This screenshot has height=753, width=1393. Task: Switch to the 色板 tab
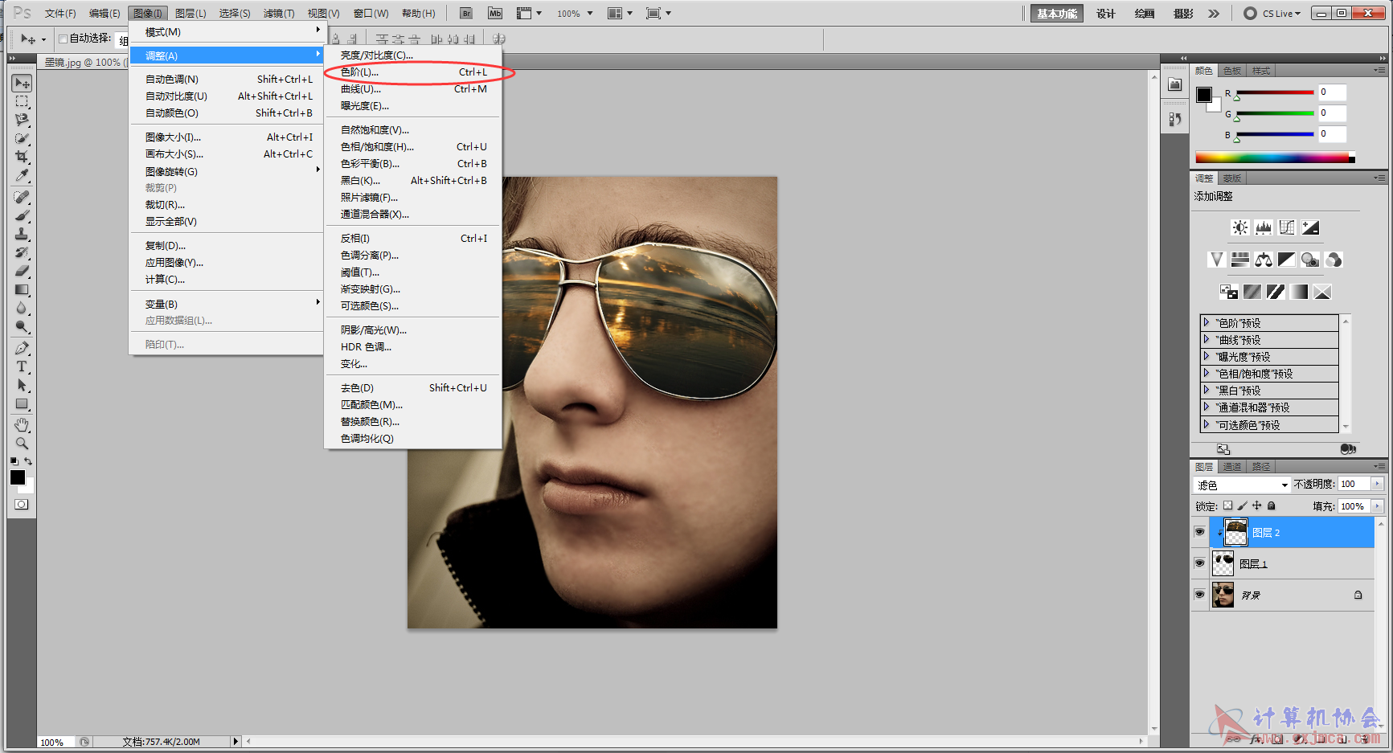pos(1232,71)
